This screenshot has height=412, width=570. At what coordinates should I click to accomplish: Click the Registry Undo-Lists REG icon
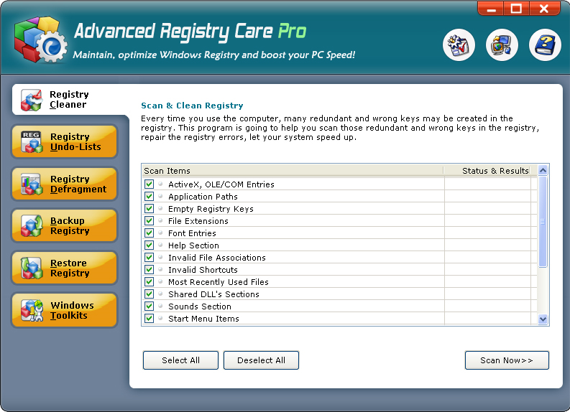(32, 142)
